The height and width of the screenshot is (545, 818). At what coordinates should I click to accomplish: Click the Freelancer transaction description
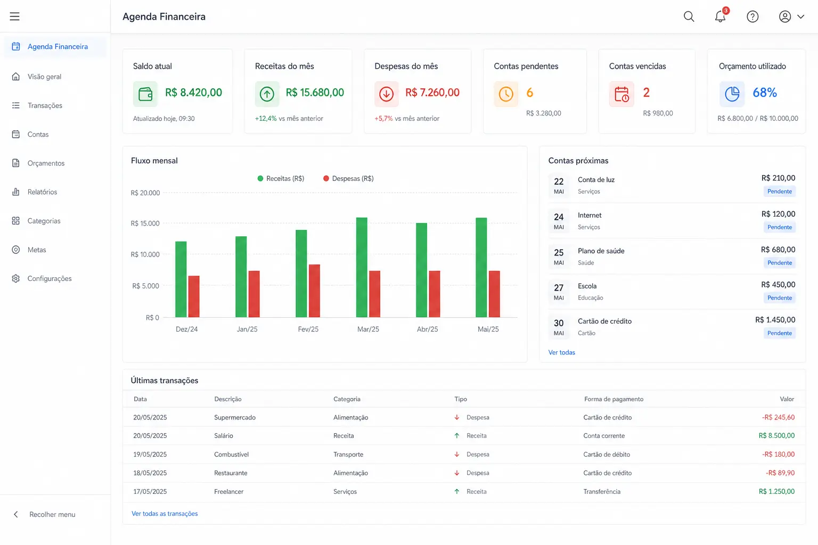tap(228, 492)
